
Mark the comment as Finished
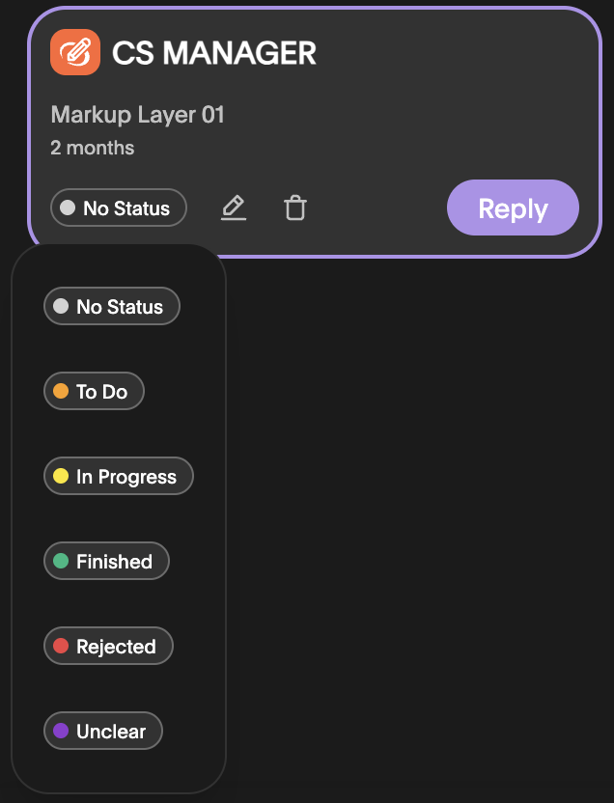point(106,562)
